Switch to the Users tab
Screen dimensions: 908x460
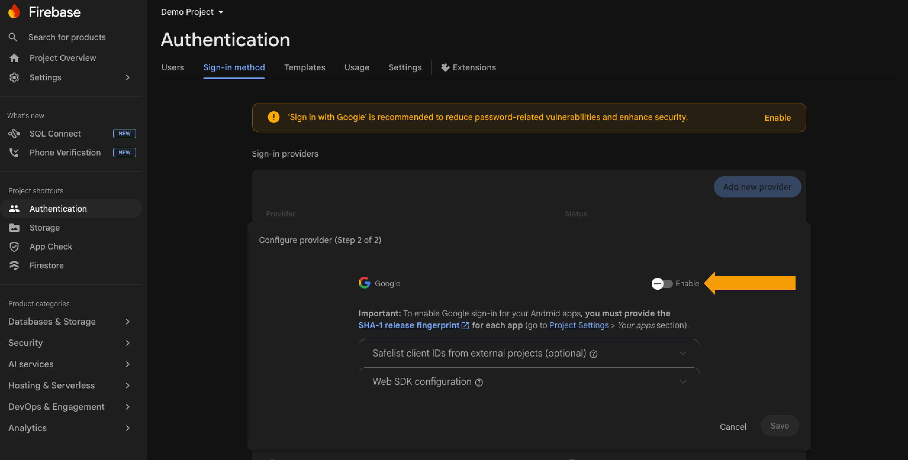pyautogui.click(x=173, y=67)
